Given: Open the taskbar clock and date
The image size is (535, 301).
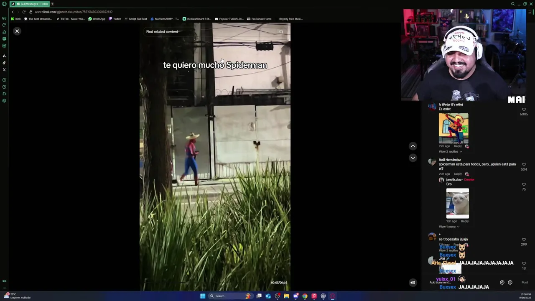Looking at the screenshot, I should coord(525,296).
